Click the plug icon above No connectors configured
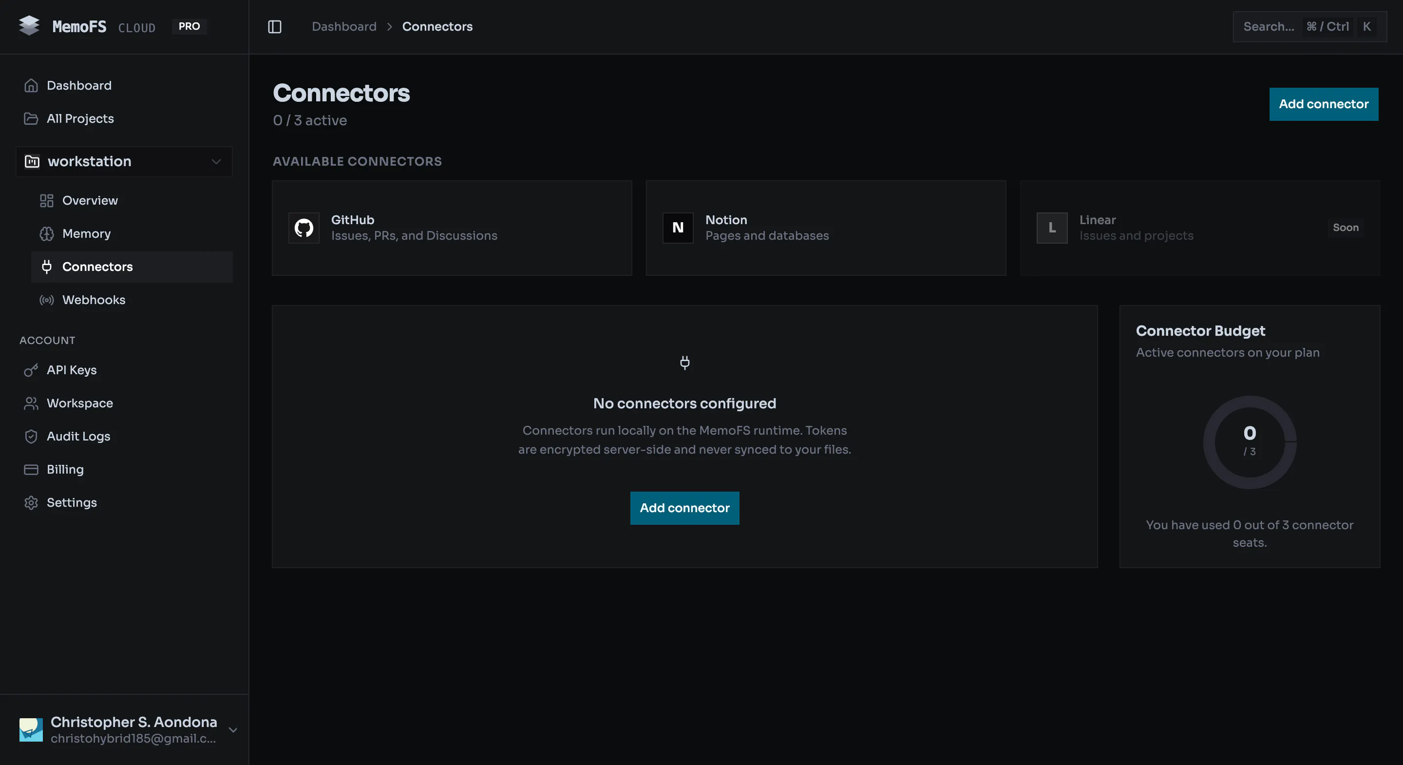The height and width of the screenshot is (765, 1403). pyautogui.click(x=684, y=363)
